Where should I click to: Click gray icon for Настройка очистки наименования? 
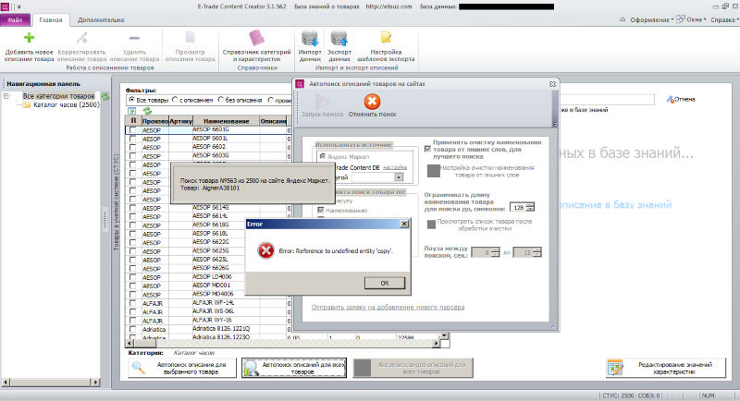coord(433,171)
